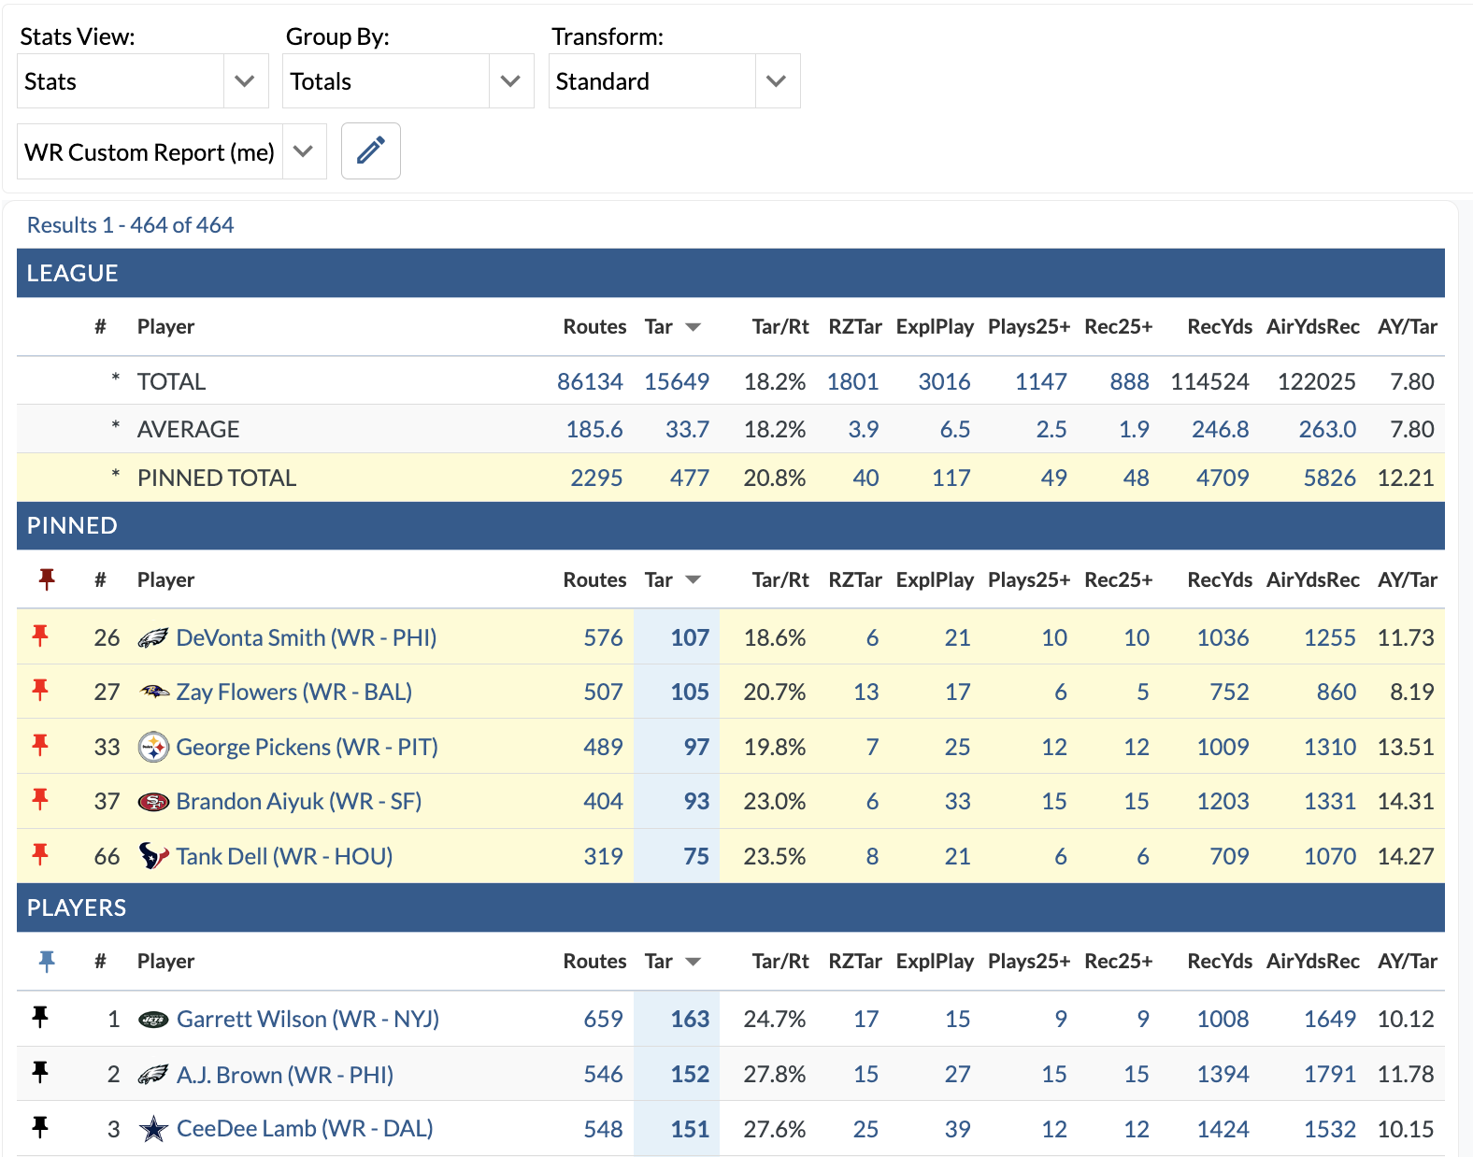This screenshot has height=1157, width=1473.
Task: Unpin Tank Dell from pinned list
Action: pos(40,855)
